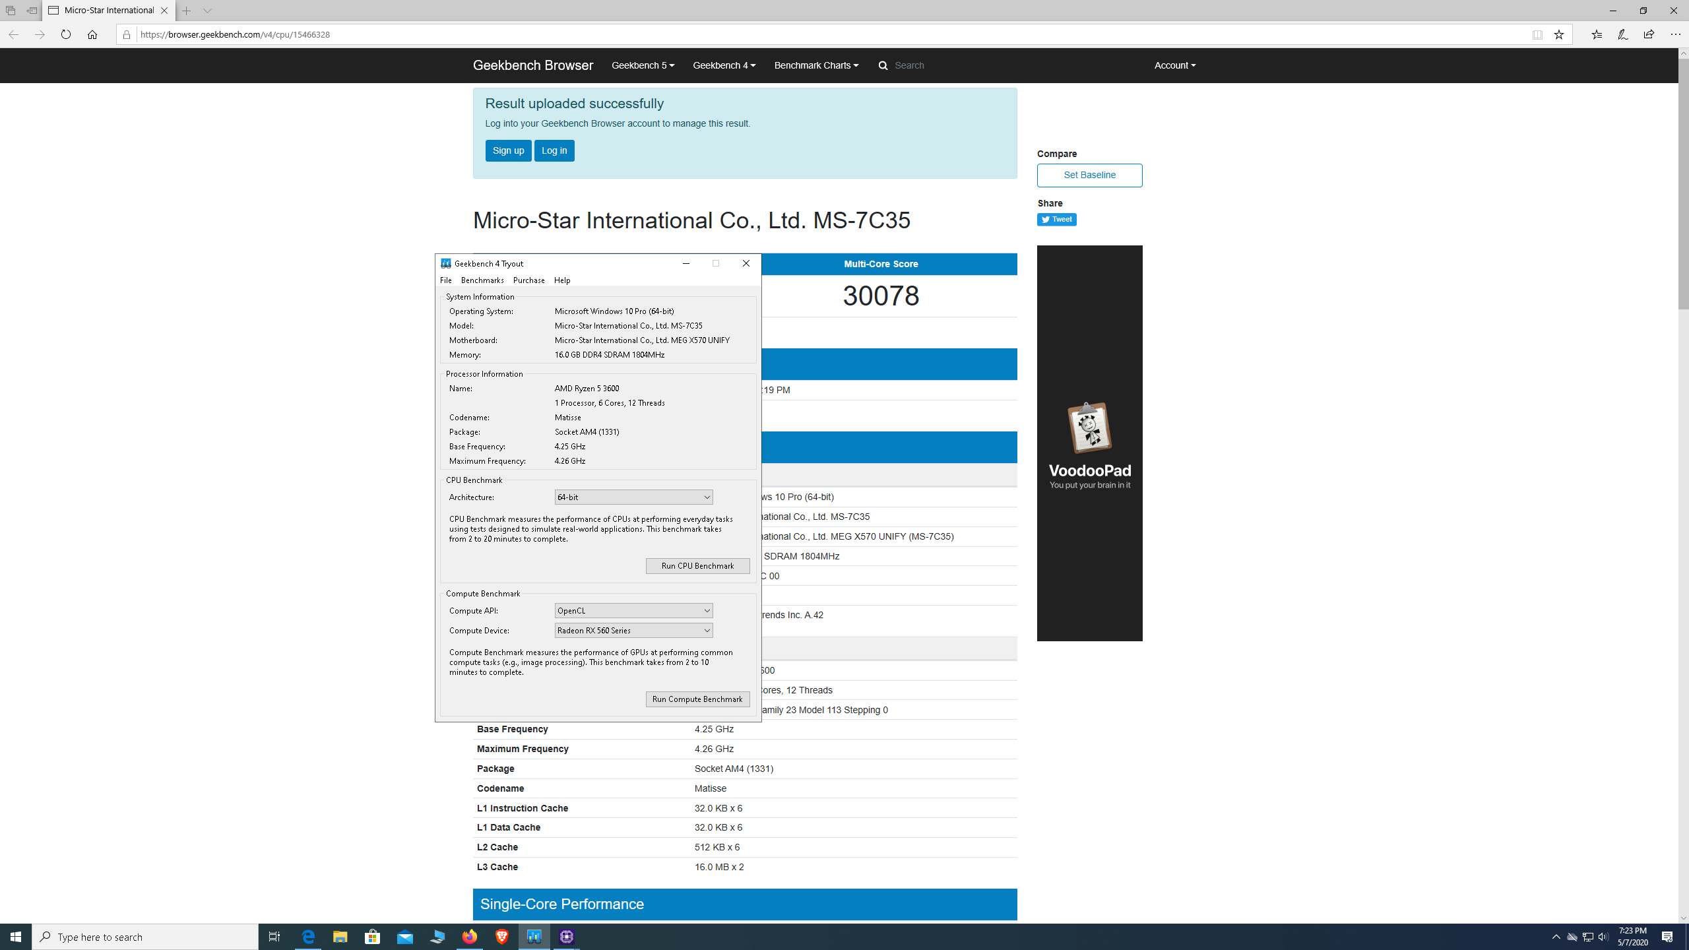1689x950 pixels.
Task: Click the search magnifier icon in navbar
Action: coord(883,65)
